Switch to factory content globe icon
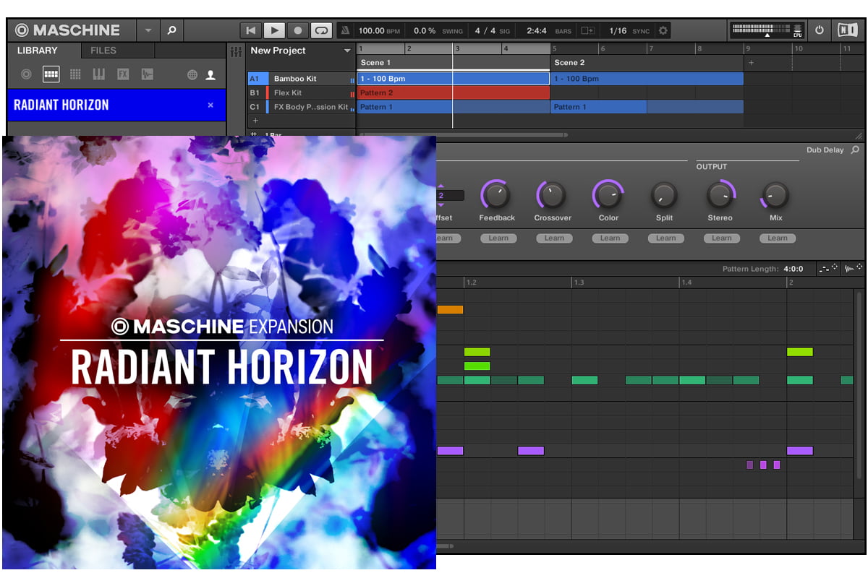Screen dimensions: 868x578 pos(192,74)
